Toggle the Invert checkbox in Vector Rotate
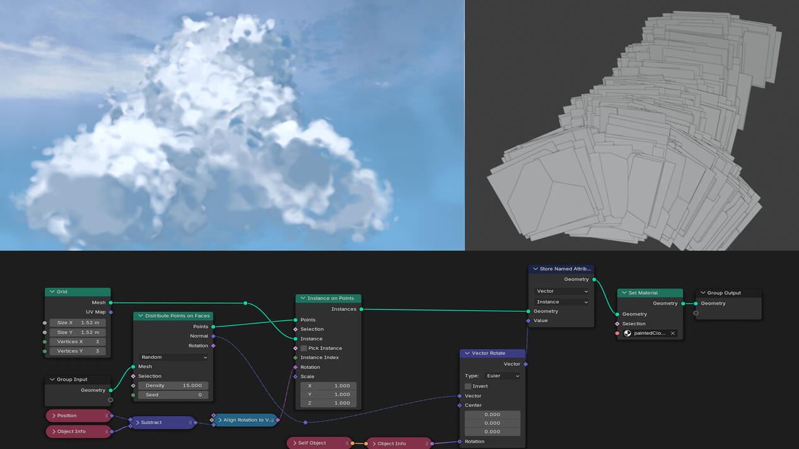 [x=468, y=386]
